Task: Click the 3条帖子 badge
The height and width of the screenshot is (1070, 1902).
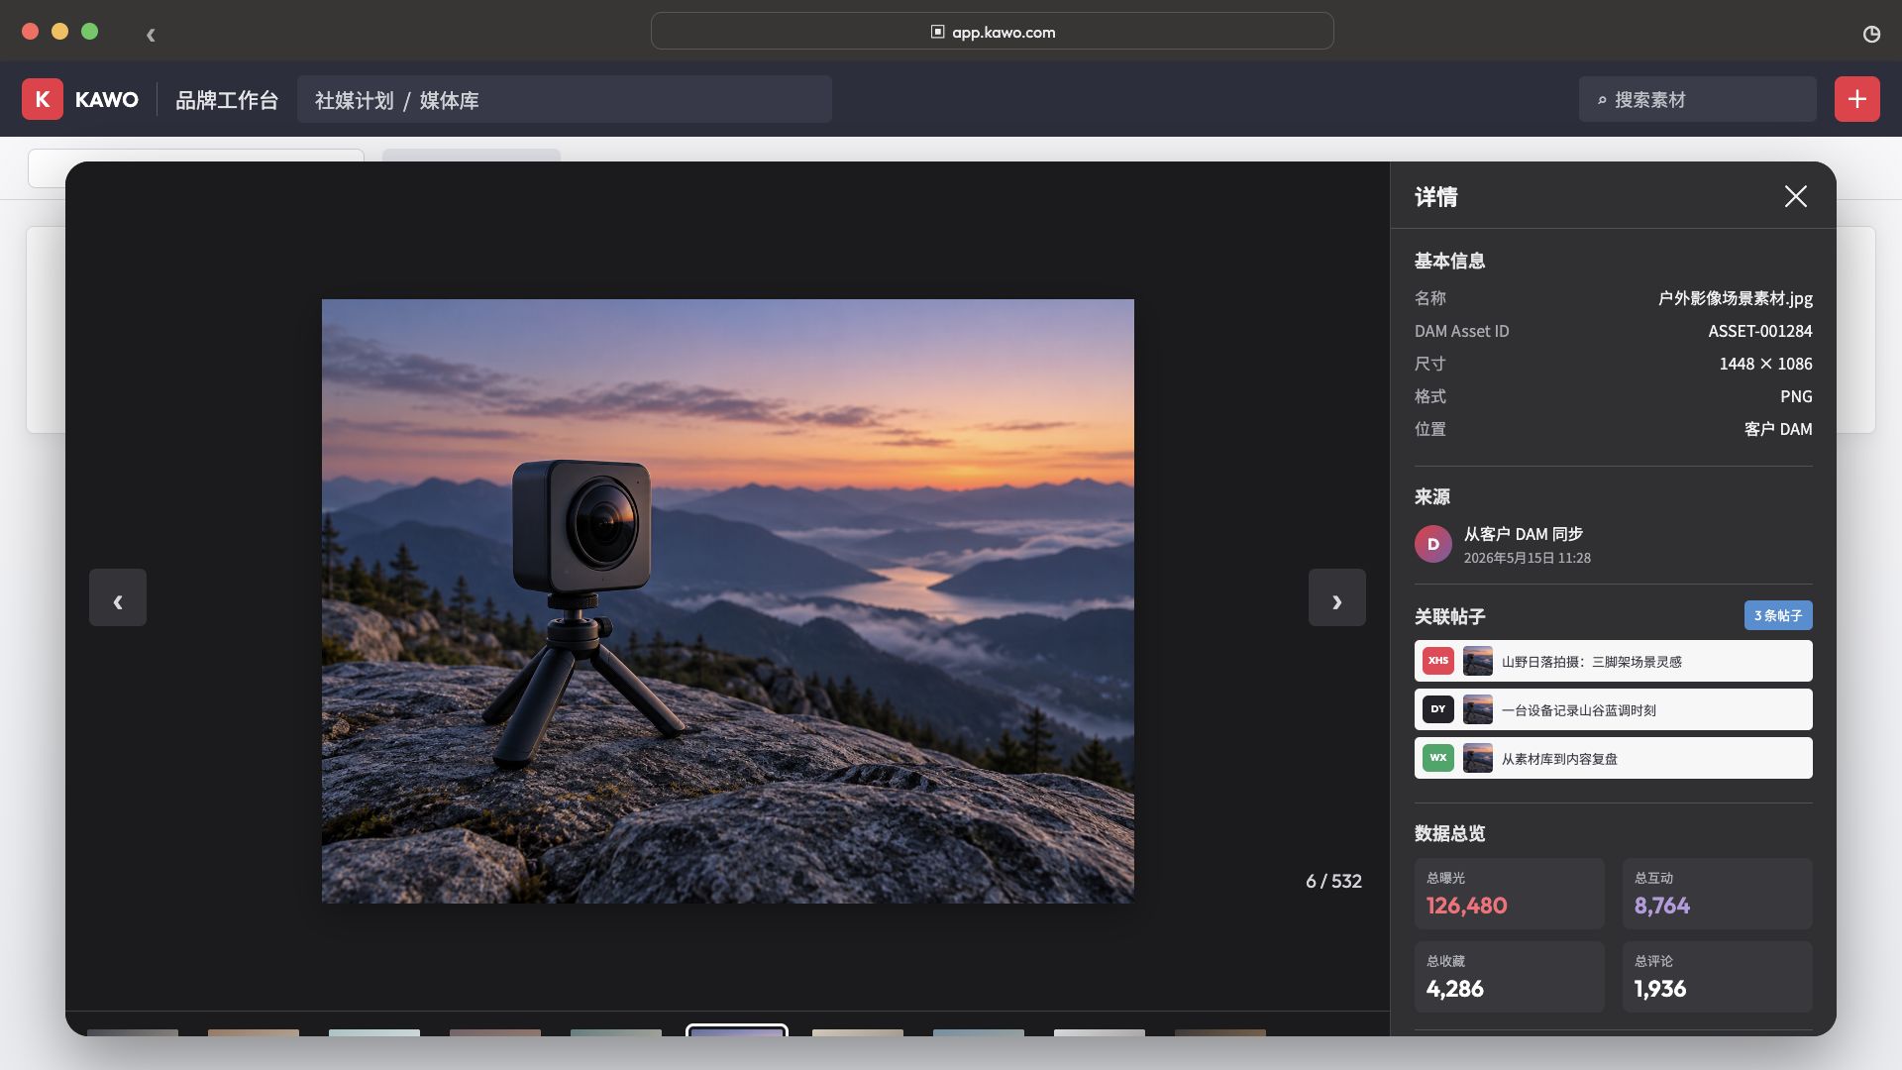Action: pos(1778,615)
